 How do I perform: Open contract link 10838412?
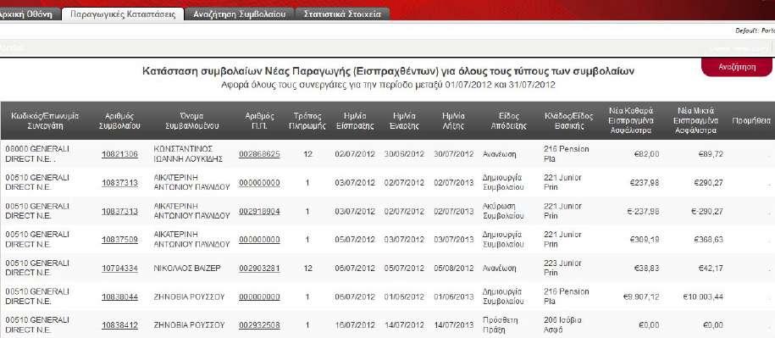click(x=119, y=325)
